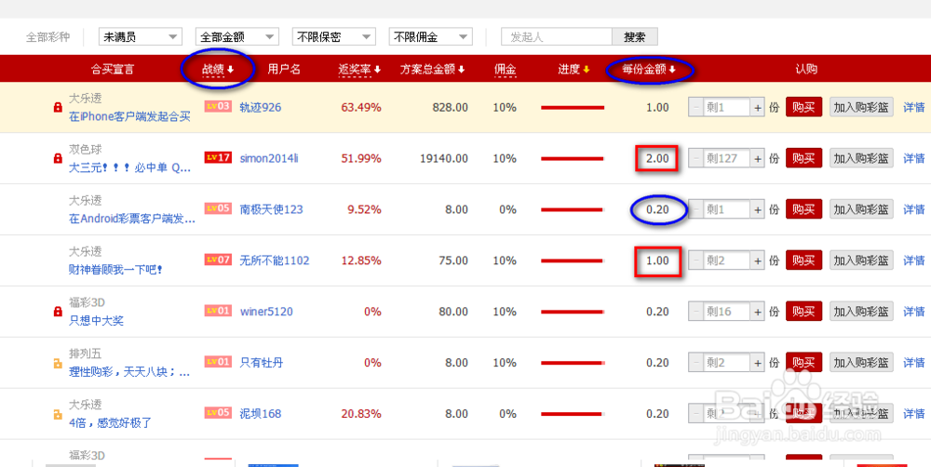This screenshot has height=467, width=931.
Task: Select the 全部彩种 filter label
Action: (47, 37)
